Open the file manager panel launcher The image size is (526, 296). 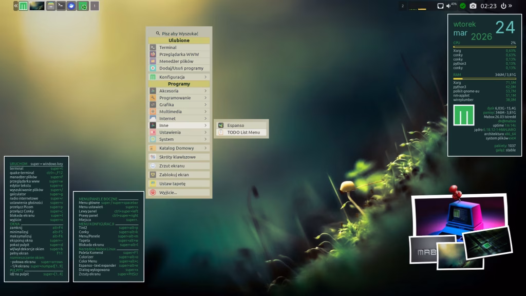pos(50,6)
